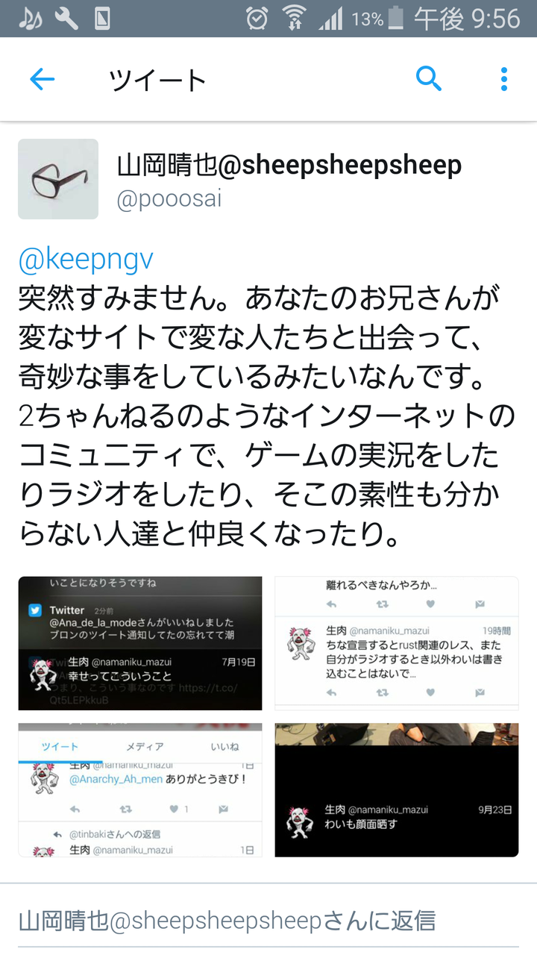537x955 pixels.
Task: Open the first attached image thumbnail
Action: point(140,643)
